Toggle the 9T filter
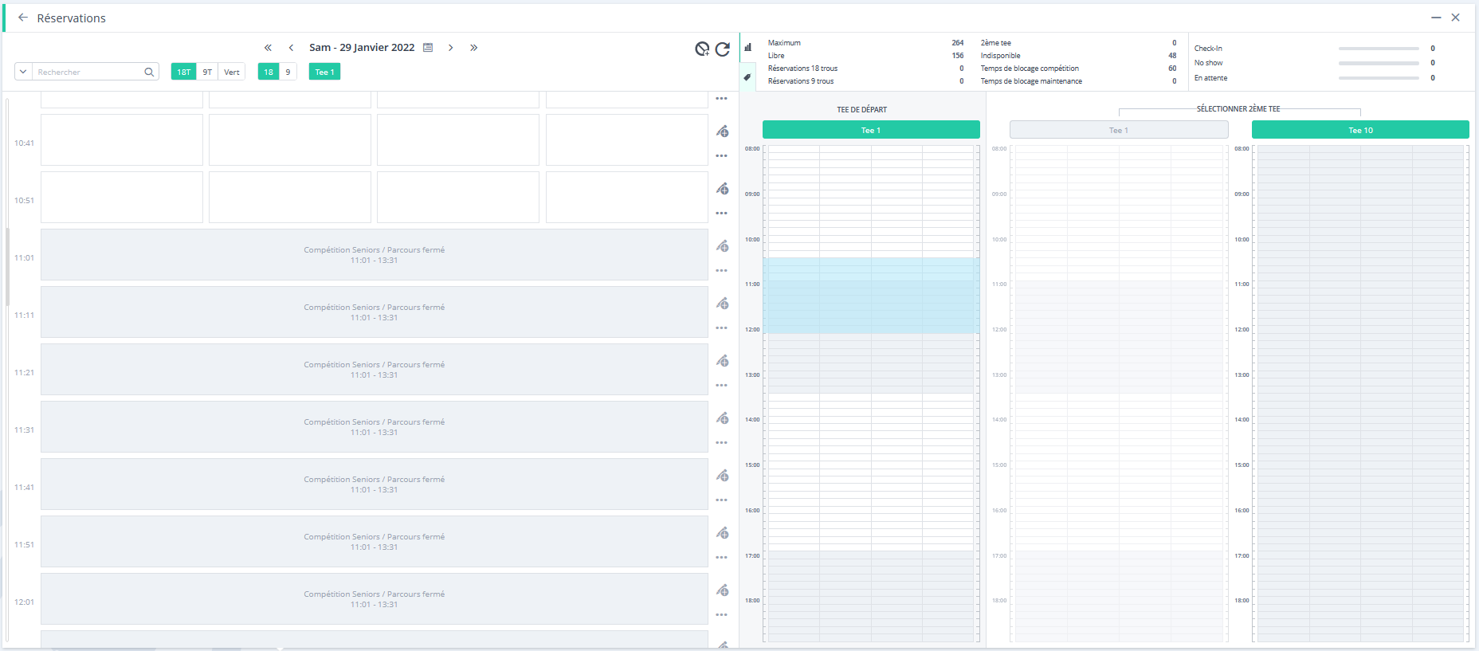 click(207, 72)
